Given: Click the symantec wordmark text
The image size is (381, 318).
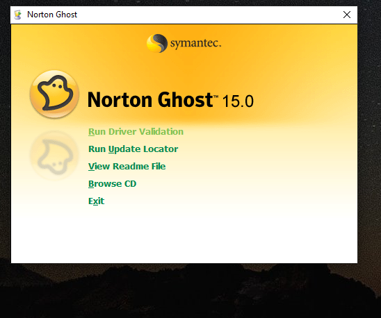Looking at the screenshot, I should 195,43.
